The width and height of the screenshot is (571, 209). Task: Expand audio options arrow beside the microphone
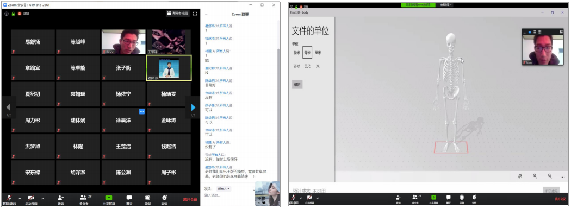[x=20, y=199]
